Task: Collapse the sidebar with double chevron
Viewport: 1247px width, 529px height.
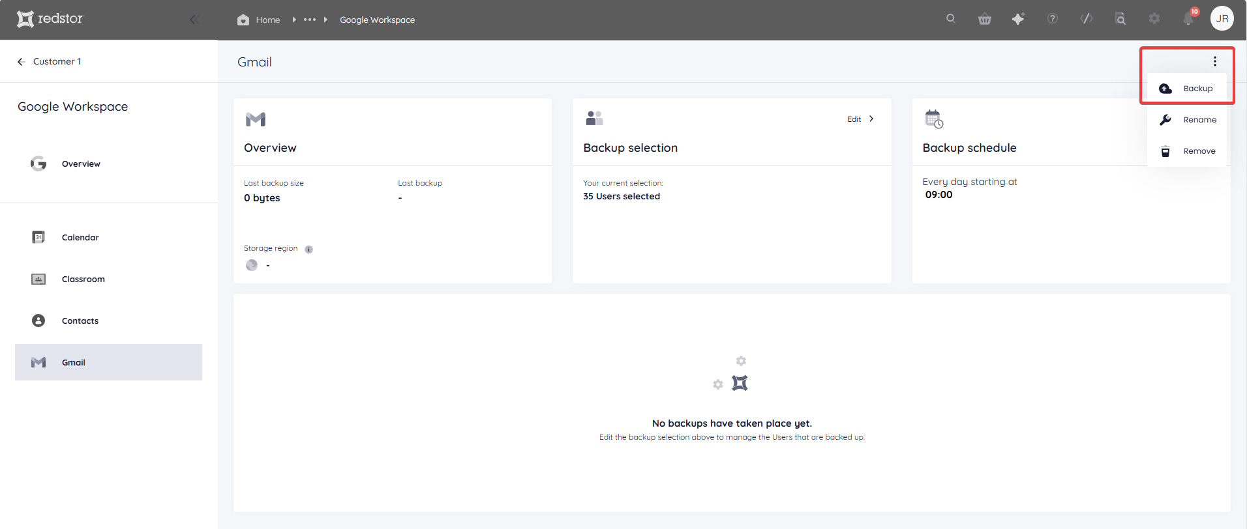Action: point(194,20)
